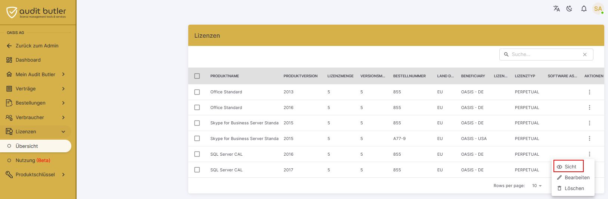Open rows per page dropdown
Viewport: 608px width, 199px height.
click(537, 186)
